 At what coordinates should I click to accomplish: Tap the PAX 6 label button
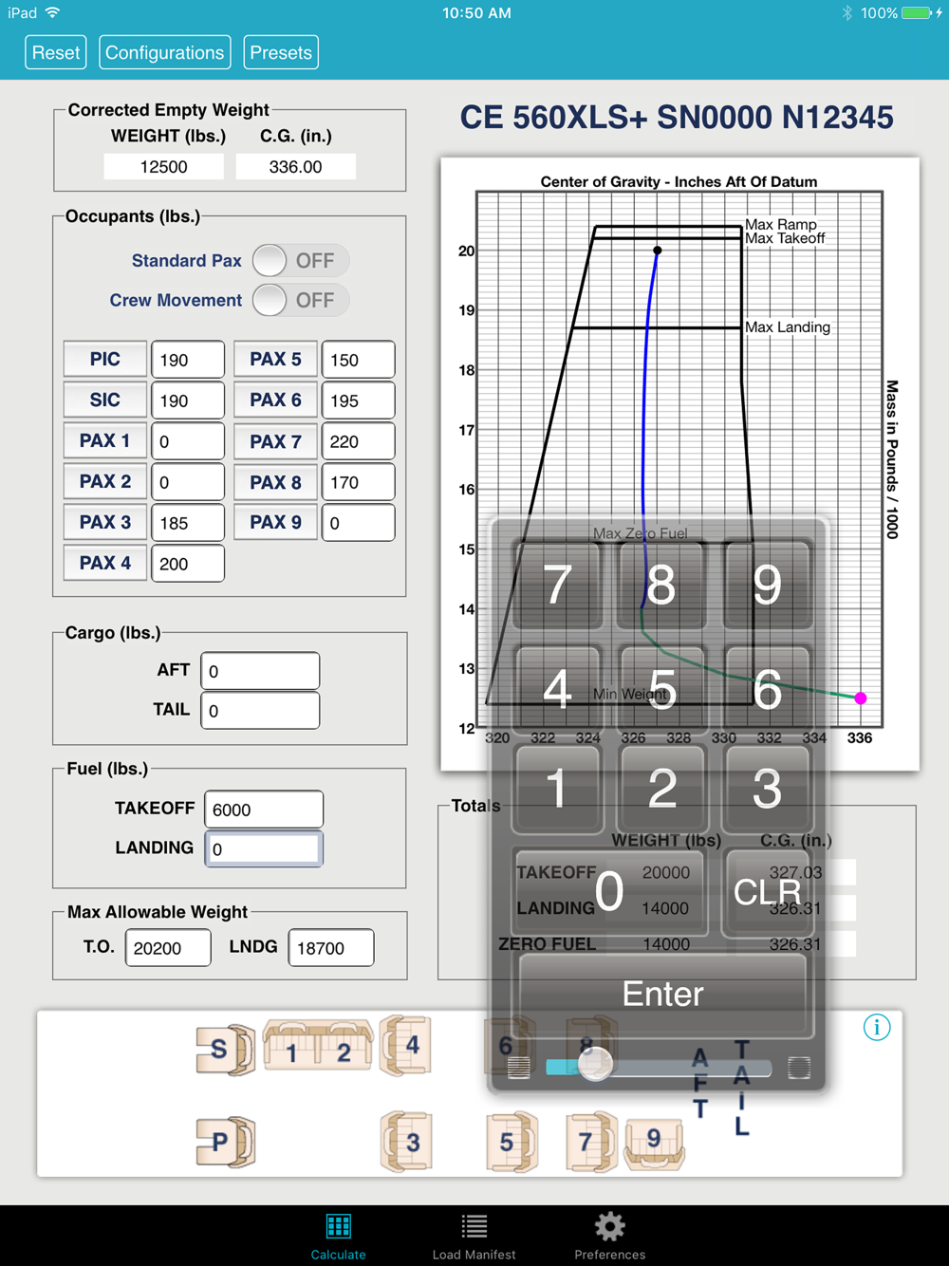[275, 400]
